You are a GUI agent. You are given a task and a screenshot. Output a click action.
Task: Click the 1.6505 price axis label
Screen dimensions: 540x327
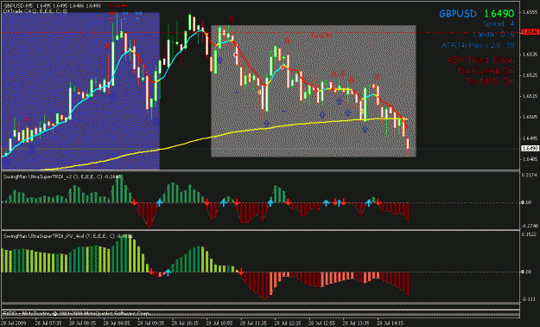tap(530, 117)
